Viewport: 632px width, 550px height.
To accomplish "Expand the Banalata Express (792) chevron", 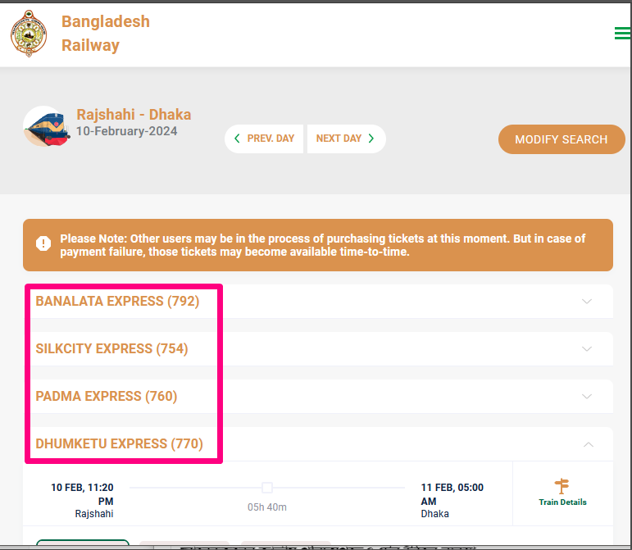I will 587,302.
